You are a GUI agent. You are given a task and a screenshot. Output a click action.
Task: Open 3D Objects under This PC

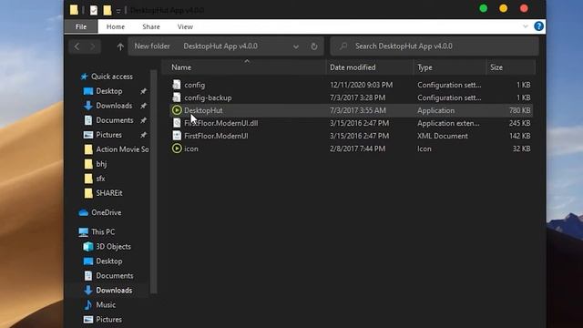coord(113,247)
